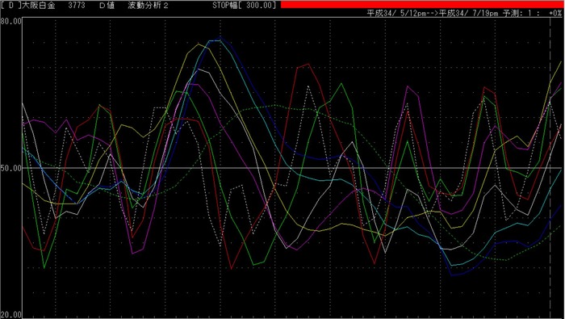Click the 大阪白金 instrument name in header
This screenshot has width=565, height=319.
[x=40, y=5]
